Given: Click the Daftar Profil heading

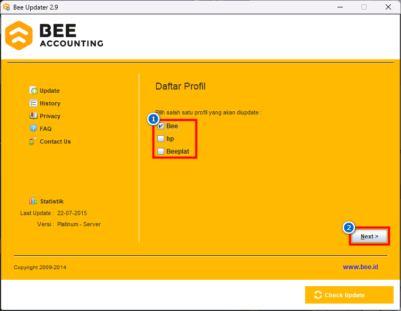Looking at the screenshot, I should [180, 86].
